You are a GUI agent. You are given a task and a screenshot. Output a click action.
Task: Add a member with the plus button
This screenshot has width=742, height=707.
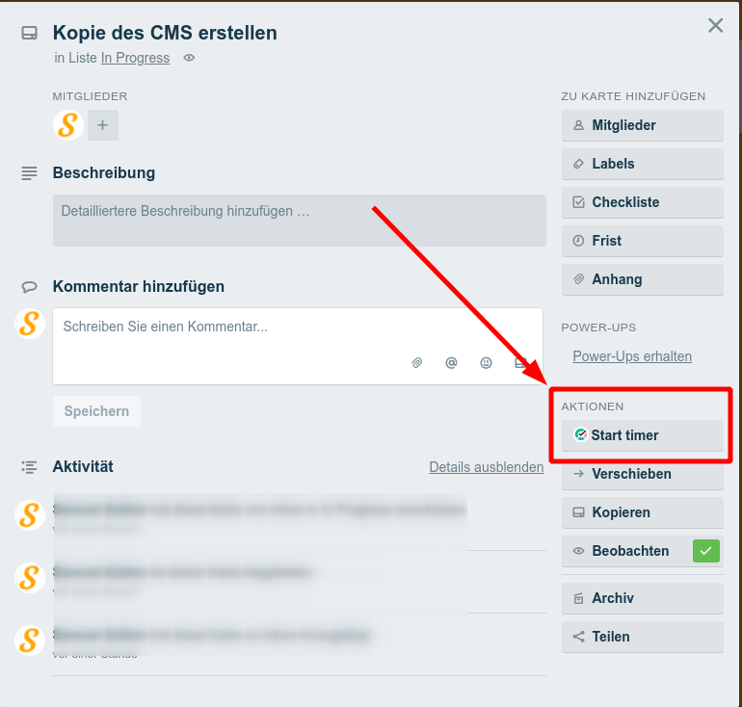[x=103, y=125]
